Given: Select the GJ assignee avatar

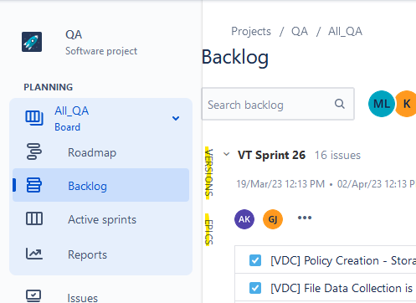Looking at the screenshot, I should (x=273, y=219).
